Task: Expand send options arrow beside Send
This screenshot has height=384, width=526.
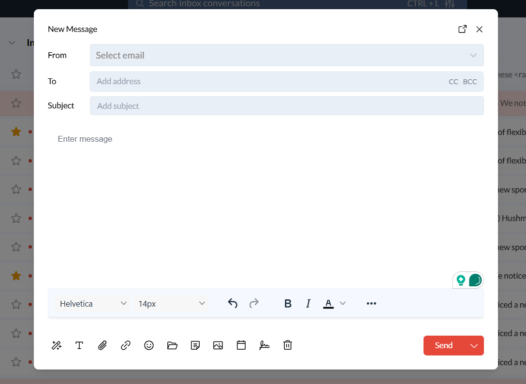Action: pyautogui.click(x=474, y=345)
